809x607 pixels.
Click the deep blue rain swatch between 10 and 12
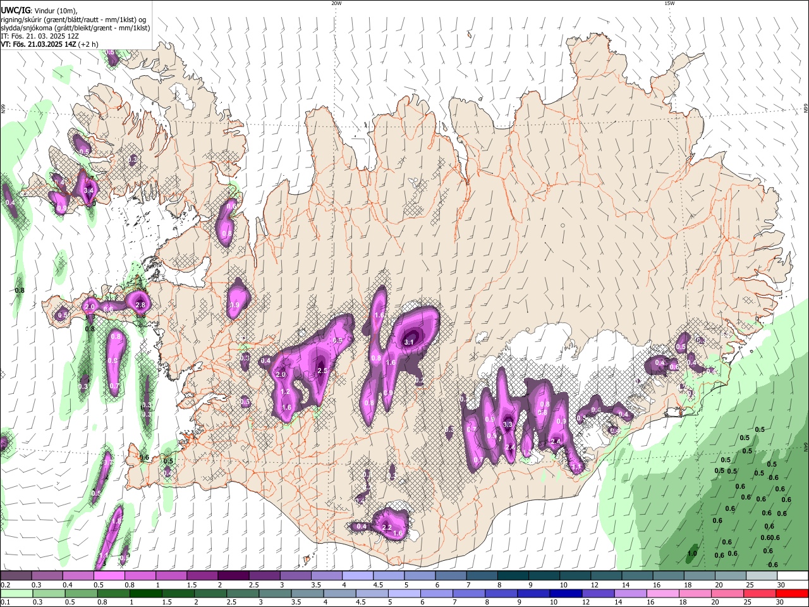pyautogui.click(x=564, y=594)
